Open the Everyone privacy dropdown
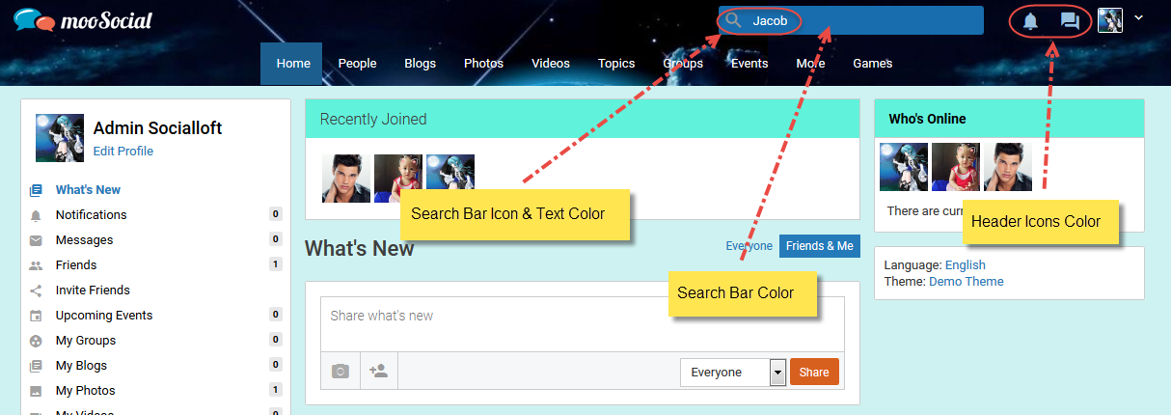 (733, 373)
